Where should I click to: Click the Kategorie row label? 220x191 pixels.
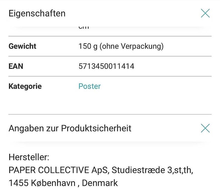click(x=25, y=86)
